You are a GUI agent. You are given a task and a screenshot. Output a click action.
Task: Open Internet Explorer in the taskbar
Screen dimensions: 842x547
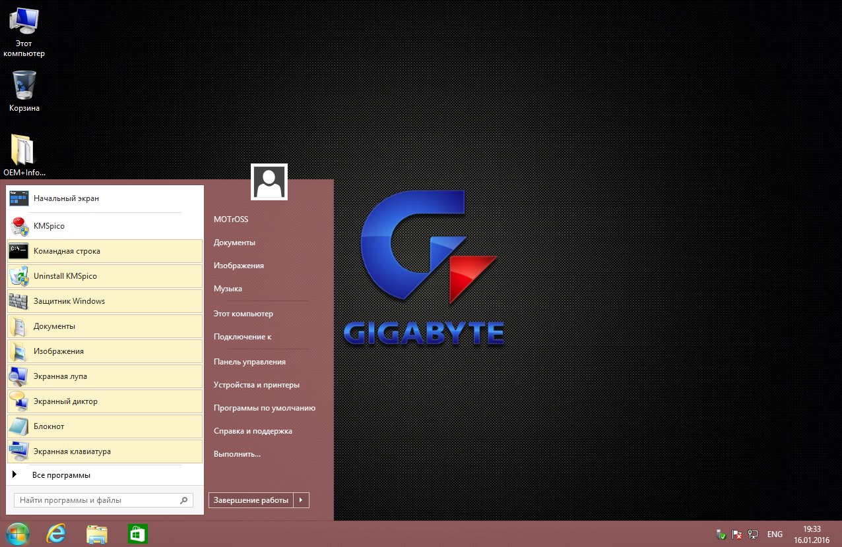(x=57, y=534)
